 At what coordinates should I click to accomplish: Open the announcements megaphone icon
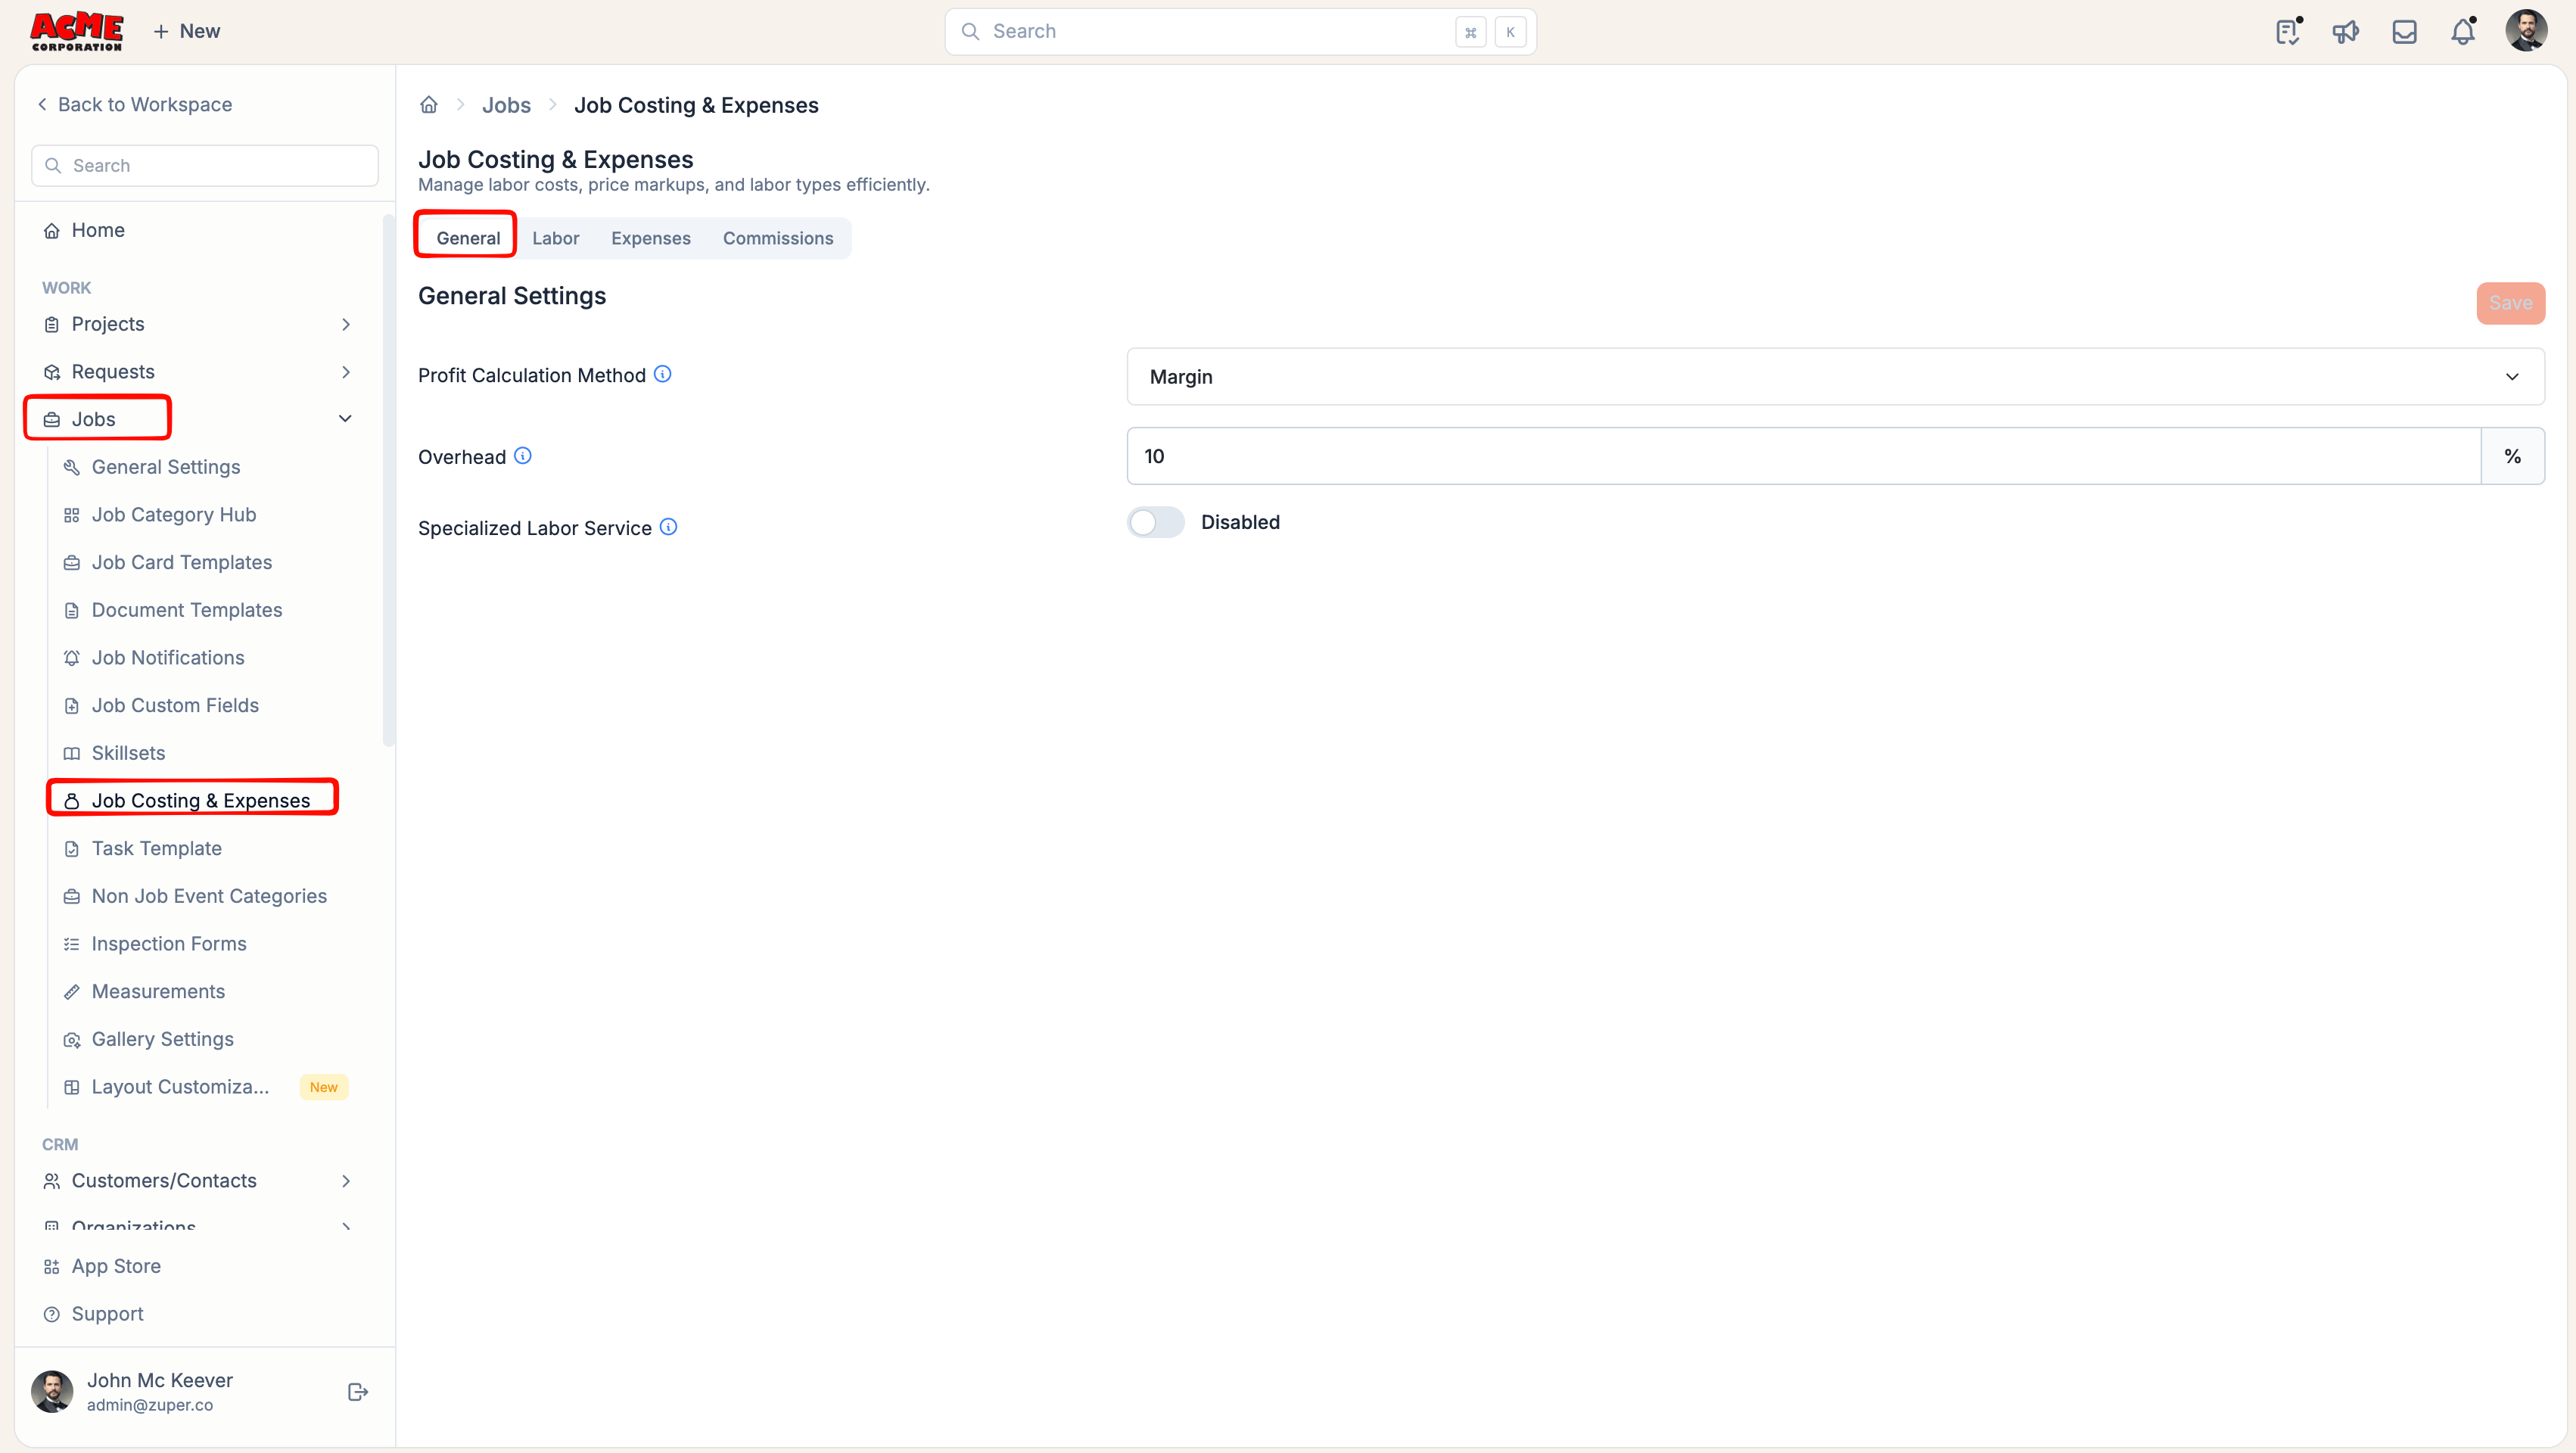click(2345, 32)
